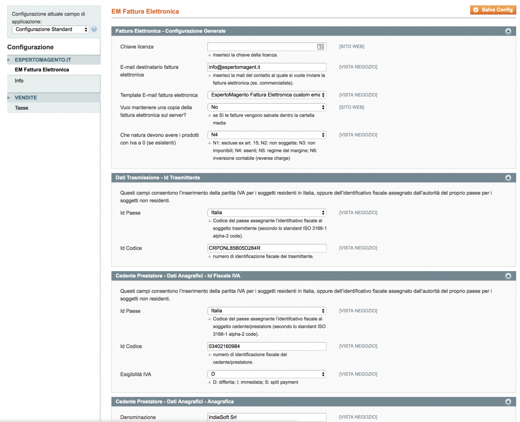Screen dimensions: 520x422
Task: Click the EM Fattura Elettronica page title
Action: coord(145,11)
